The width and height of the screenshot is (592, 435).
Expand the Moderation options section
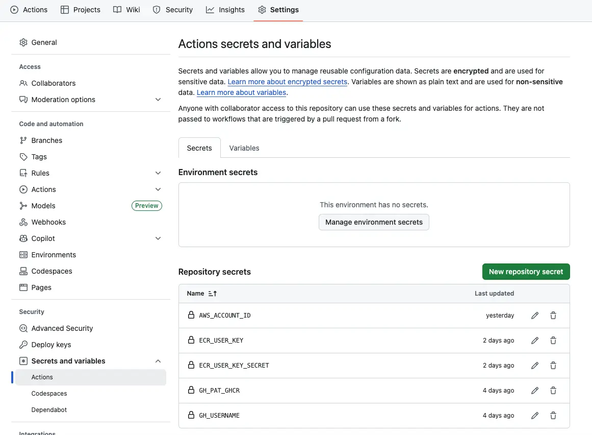(x=158, y=100)
